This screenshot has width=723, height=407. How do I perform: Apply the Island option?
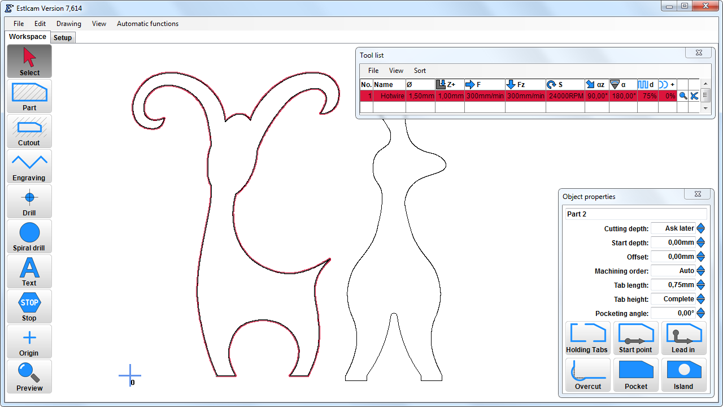coord(684,375)
